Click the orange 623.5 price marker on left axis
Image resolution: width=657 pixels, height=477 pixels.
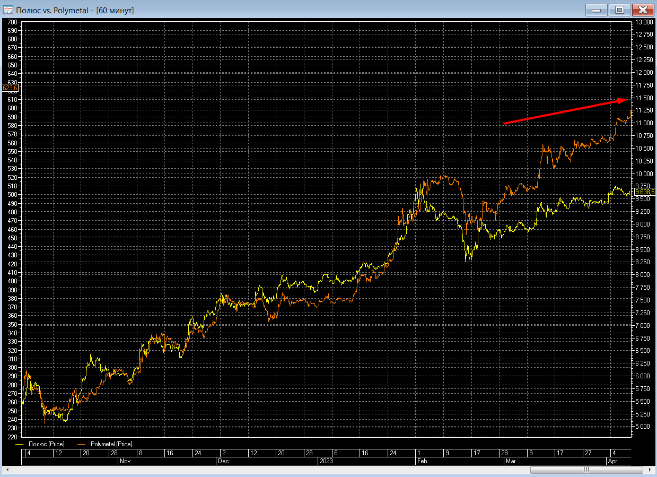coord(11,88)
